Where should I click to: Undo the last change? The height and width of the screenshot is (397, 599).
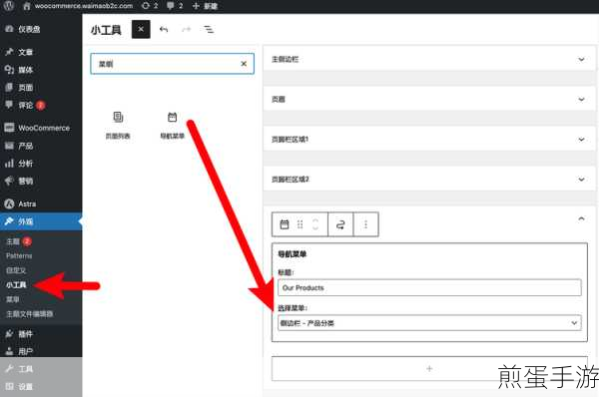[x=164, y=29]
